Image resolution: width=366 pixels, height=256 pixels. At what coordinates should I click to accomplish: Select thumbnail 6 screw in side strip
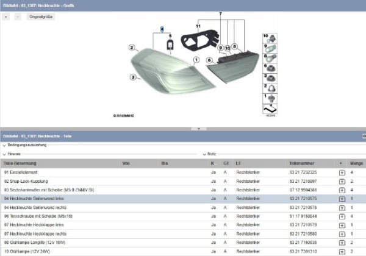coord(270,68)
